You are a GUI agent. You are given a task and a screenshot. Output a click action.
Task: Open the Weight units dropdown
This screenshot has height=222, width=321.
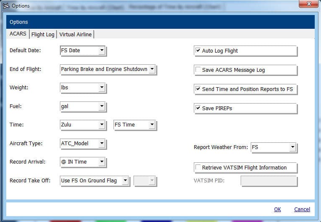pyautogui.click(x=102, y=88)
